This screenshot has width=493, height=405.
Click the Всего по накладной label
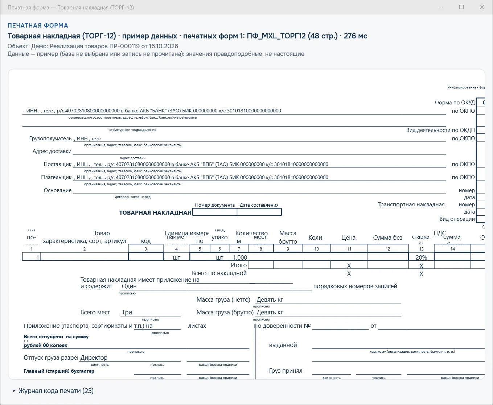[x=219, y=273]
